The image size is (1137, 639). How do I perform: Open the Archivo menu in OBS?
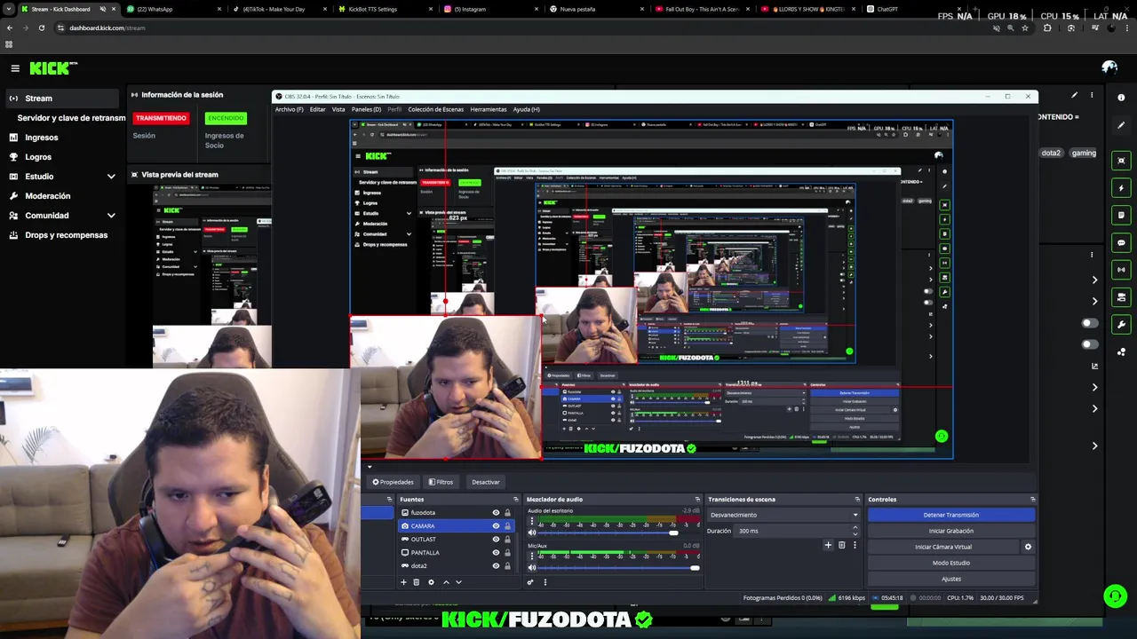point(289,109)
